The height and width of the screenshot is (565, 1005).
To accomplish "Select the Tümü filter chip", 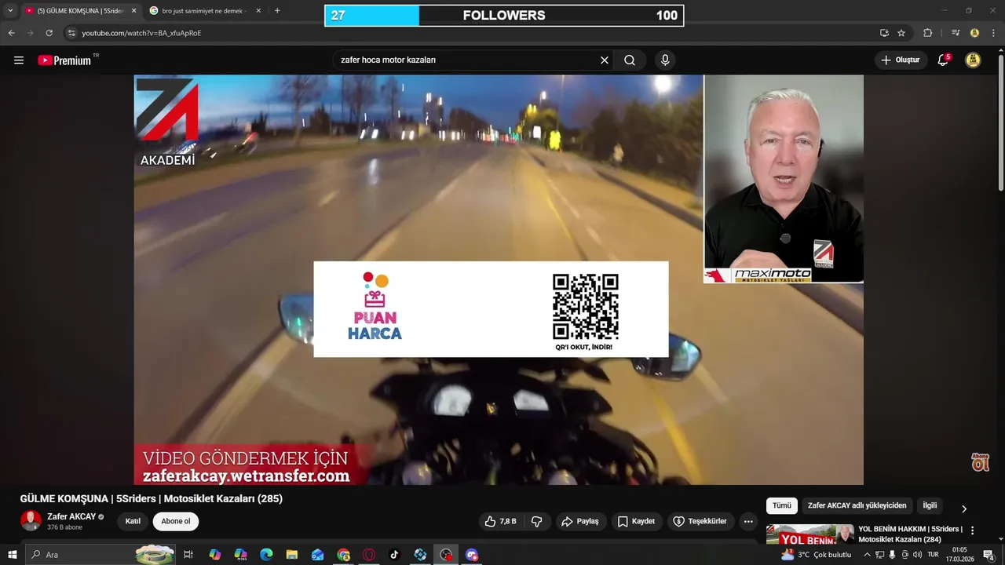I will [x=782, y=506].
